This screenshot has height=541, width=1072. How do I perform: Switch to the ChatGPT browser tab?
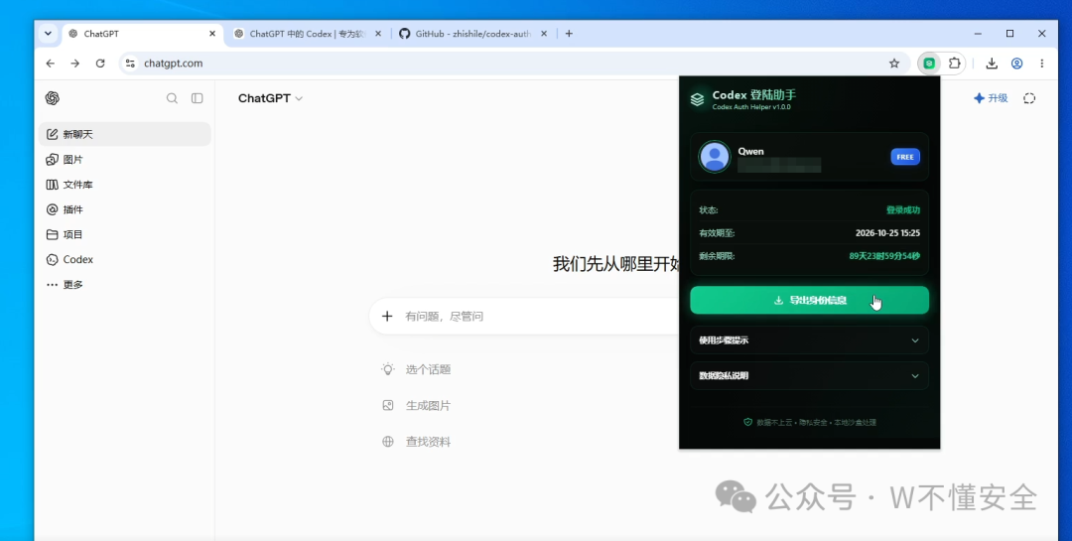click(x=142, y=34)
